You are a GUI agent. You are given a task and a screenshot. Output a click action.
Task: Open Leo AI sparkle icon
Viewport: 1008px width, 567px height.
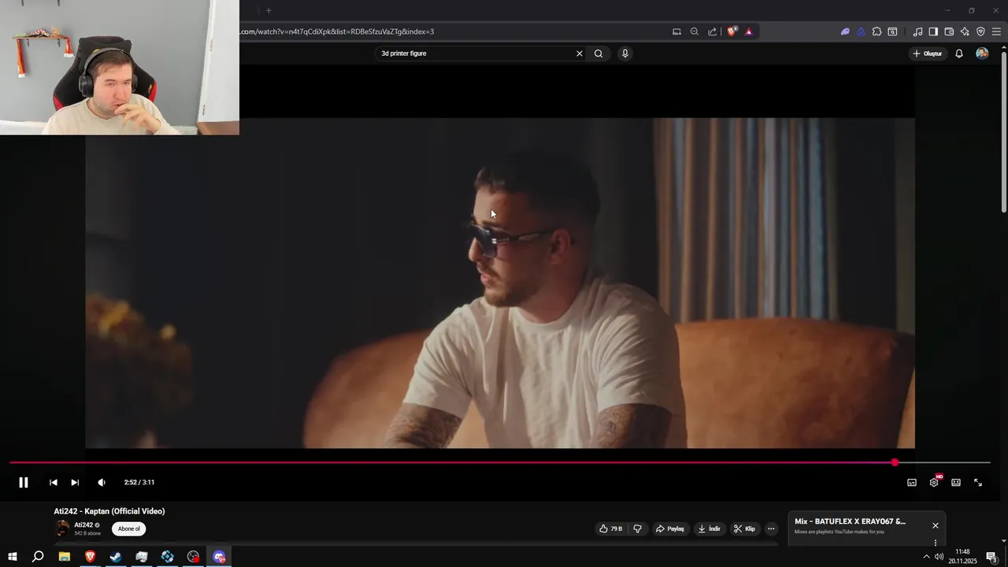[965, 31]
